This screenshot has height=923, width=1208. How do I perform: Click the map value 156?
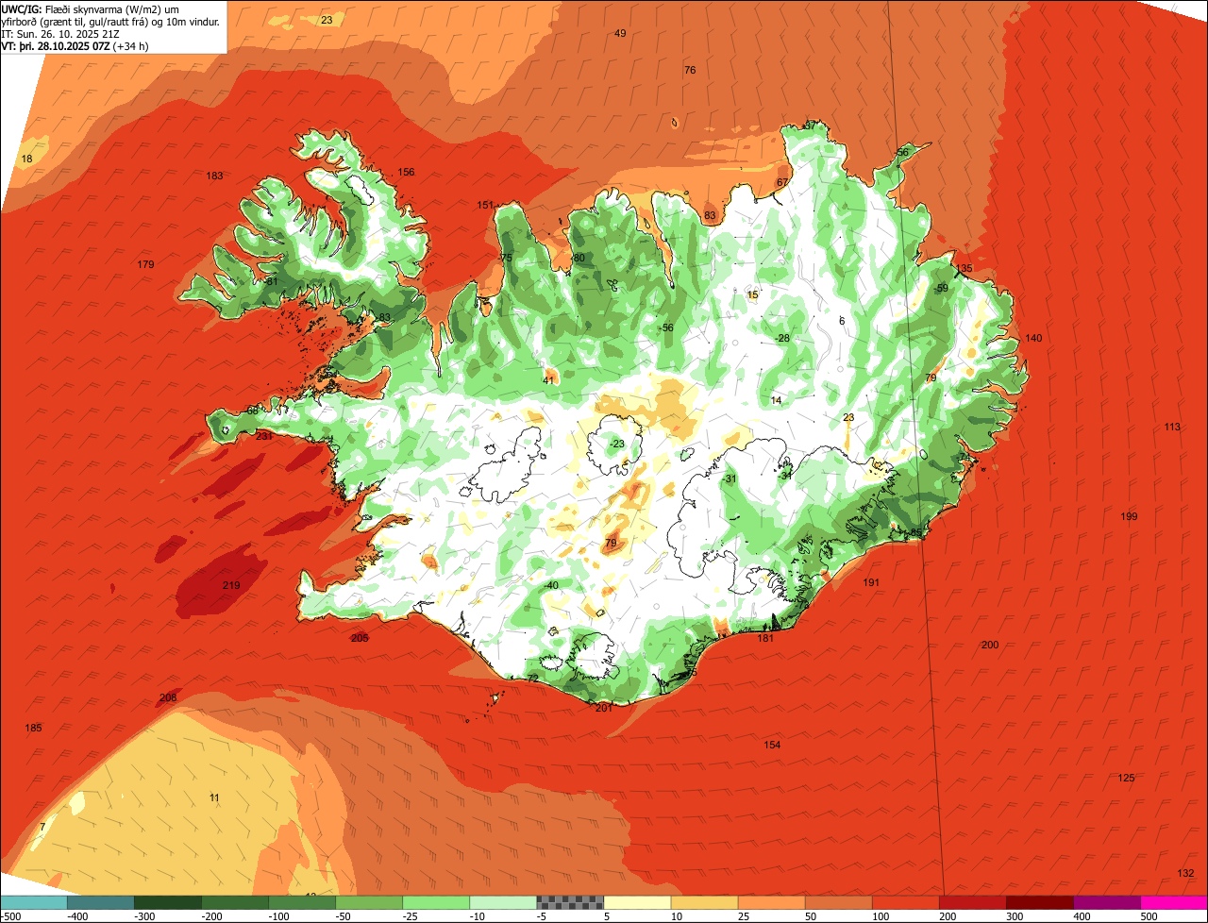pos(406,172)
